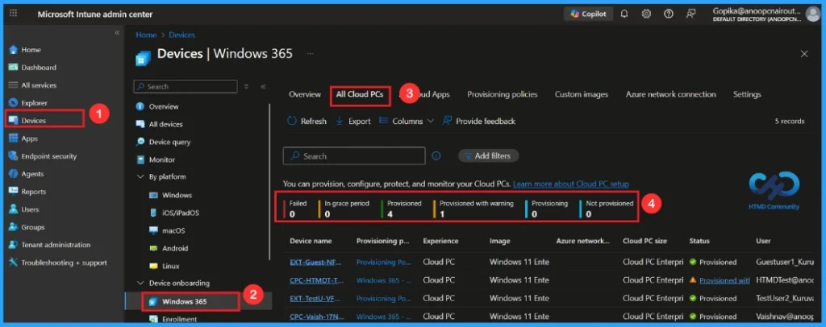Open the account avatar menu

813,14
